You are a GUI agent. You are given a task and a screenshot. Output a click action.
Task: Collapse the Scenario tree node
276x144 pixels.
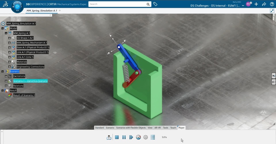pyautogui.click(x=3, y=71)
